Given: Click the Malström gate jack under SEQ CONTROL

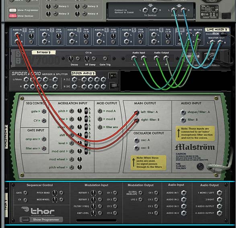Looking at the screenshot, I should coord(44,111).
